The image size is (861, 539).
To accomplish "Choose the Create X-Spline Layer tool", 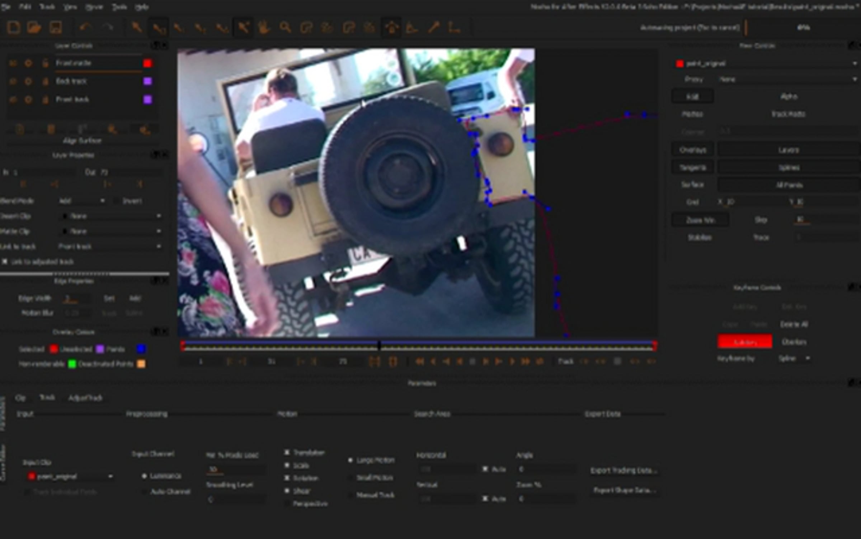I will (306, 28).
